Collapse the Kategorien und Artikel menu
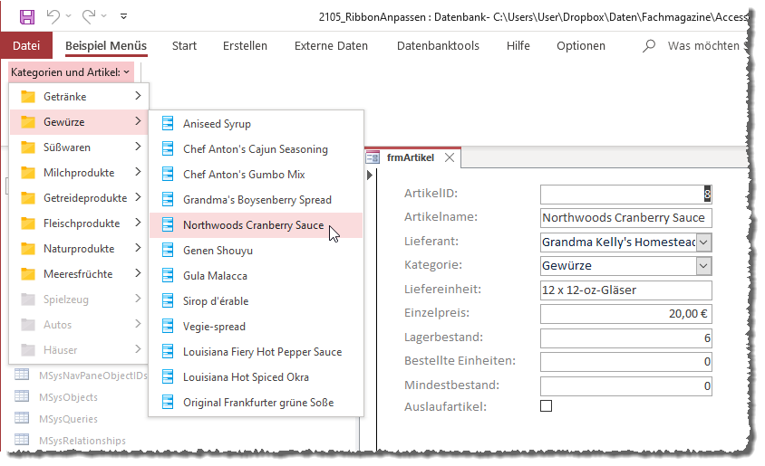 [x=71, y=72]
